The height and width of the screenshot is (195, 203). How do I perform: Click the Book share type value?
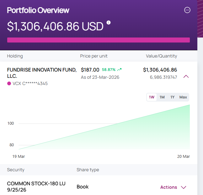pos(83,187)
